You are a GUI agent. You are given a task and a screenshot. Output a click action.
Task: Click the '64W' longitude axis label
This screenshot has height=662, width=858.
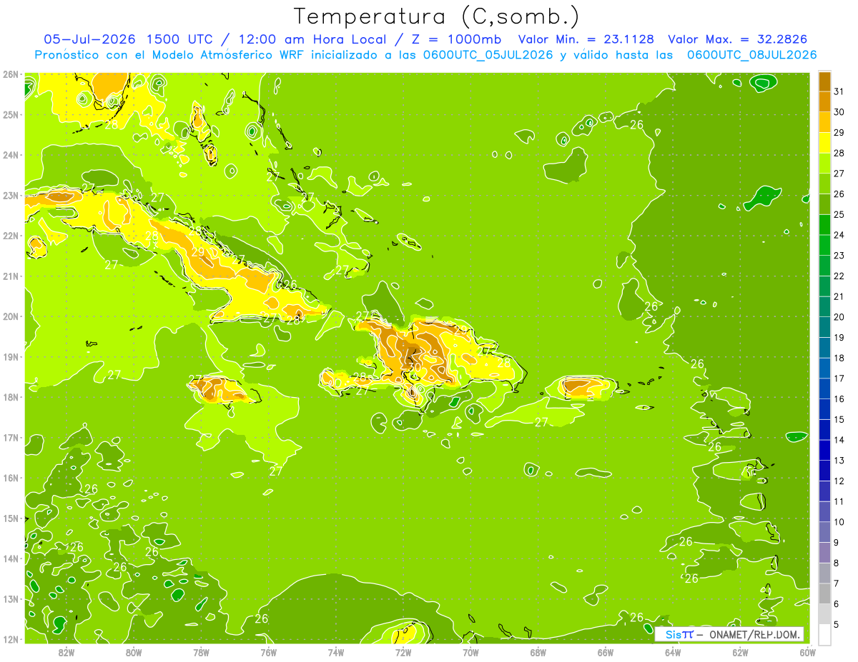click(x=673, y=652)
